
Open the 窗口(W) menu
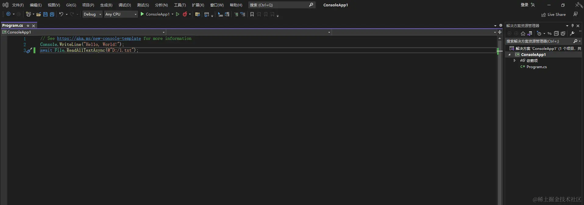coord(217,5)
